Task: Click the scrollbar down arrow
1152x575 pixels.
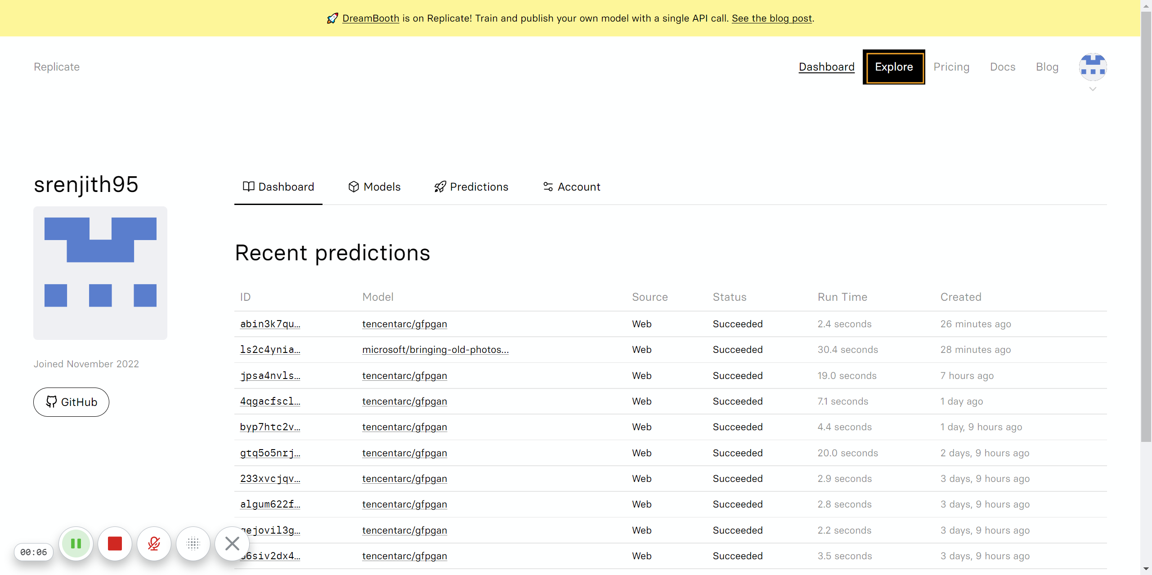Action: pyautogui.click(x=1146, y=569)
